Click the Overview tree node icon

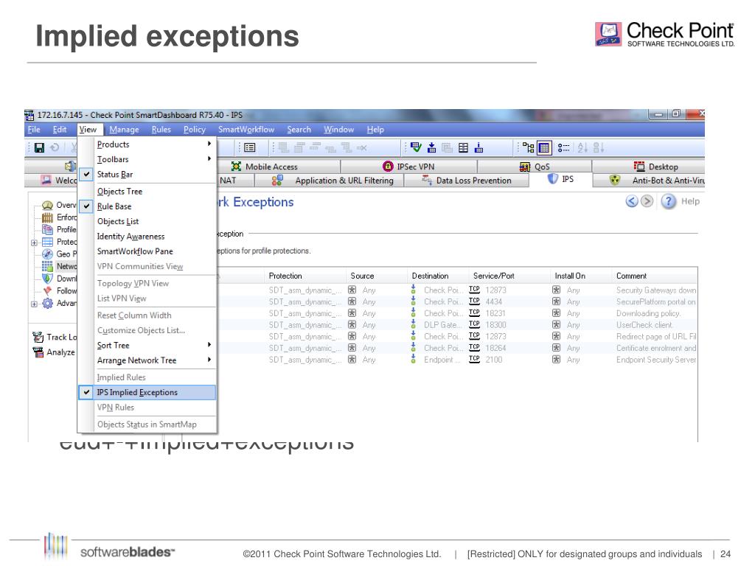point(47,205)
